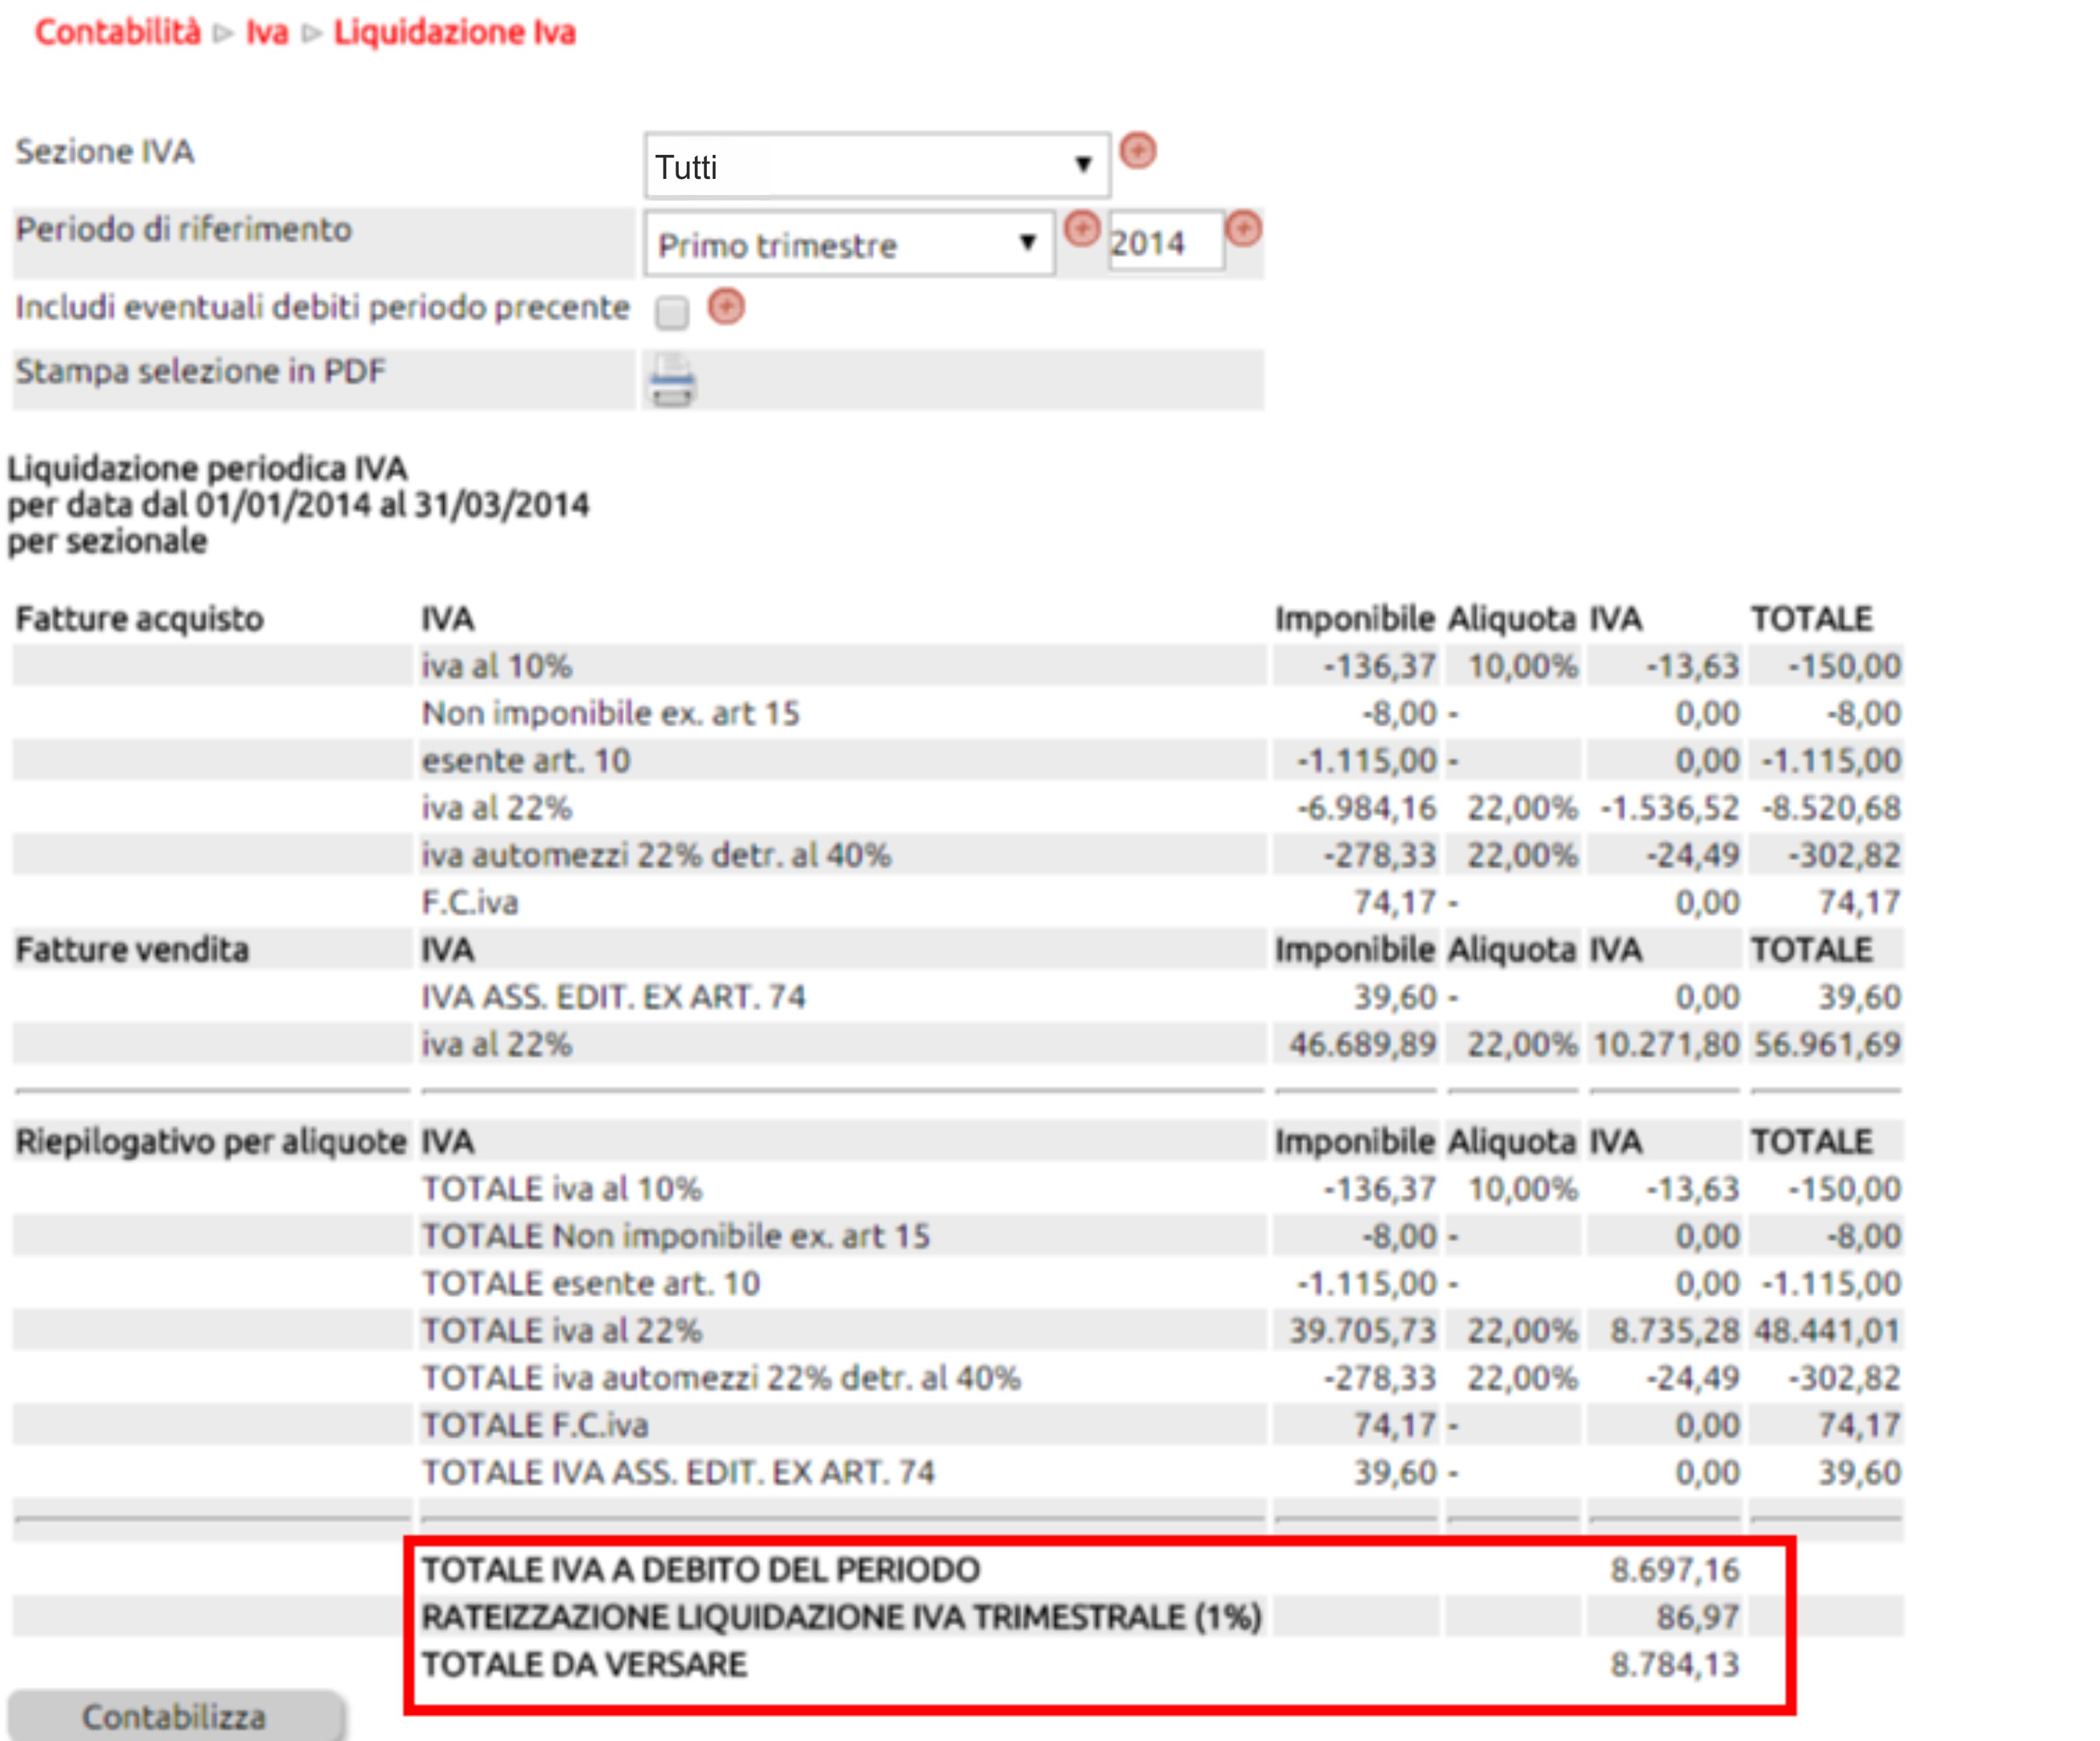Click the Fatture vendita section header
Viewport: 2100px width, 1741px height.
(x=132, y=949)
